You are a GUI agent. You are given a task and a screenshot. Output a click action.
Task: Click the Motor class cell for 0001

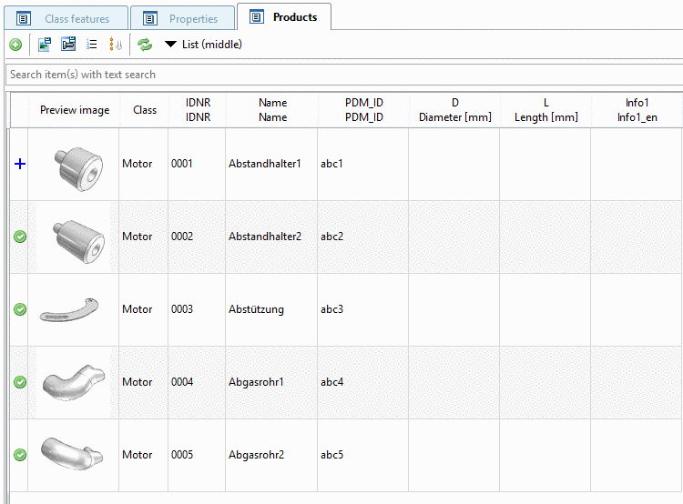click(x=143, y=164)
